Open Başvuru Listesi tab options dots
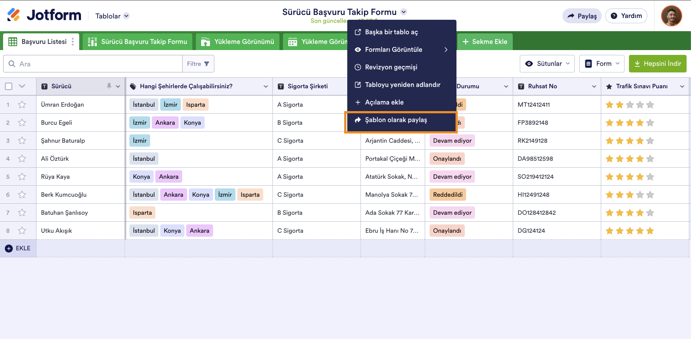Image resolution: width=691 pixels, height=339 pixels. point(73,42)
